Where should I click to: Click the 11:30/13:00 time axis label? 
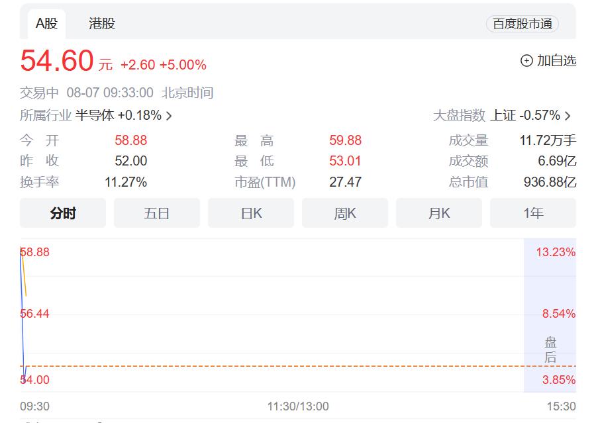pos(298,406)
